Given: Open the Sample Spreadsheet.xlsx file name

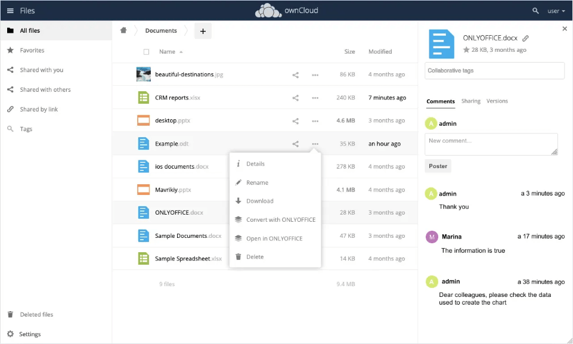Looking at the screenshot, I should coord(188,259).
